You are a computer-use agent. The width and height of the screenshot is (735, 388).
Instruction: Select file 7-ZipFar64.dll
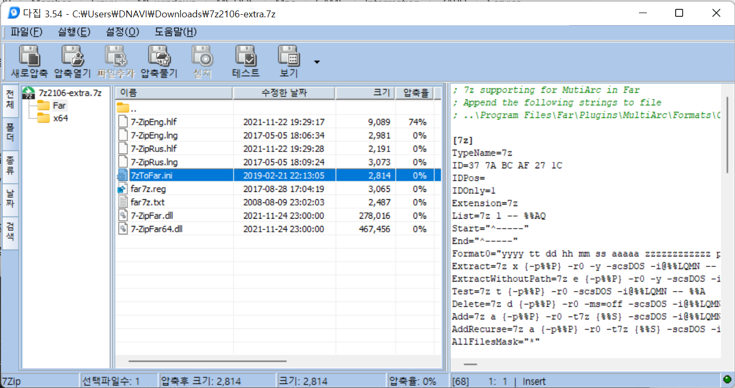(156, 229)
